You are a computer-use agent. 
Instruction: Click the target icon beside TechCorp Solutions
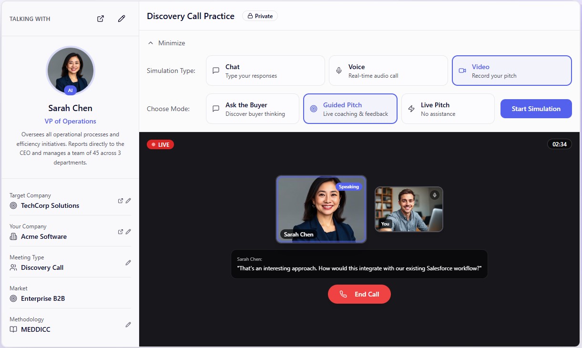(x=13, y=205)
